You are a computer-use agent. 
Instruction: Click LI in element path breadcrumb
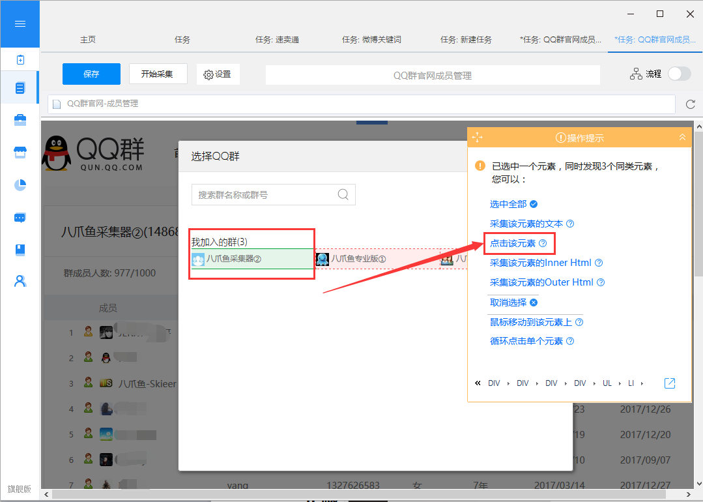pyautogui.click(x=631, y=383)
